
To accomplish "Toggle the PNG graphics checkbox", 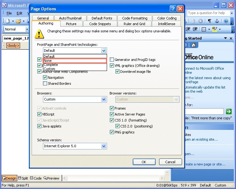I will (x=112, y=132).
